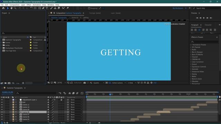
Task: Click the current timecode display in timeline
Action: [8, 92]
